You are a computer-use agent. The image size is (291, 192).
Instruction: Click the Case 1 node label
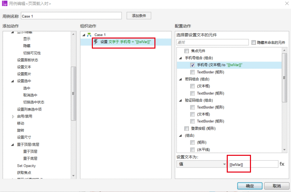tap(100, 35)
